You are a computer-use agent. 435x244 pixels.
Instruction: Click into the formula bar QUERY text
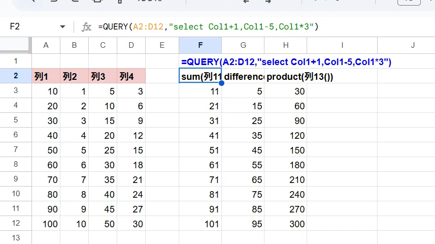pos(208,26)
